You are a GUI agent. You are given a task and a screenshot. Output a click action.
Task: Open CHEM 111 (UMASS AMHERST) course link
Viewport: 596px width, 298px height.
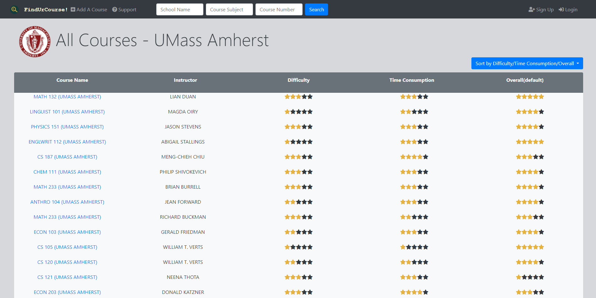coord(67,172)
